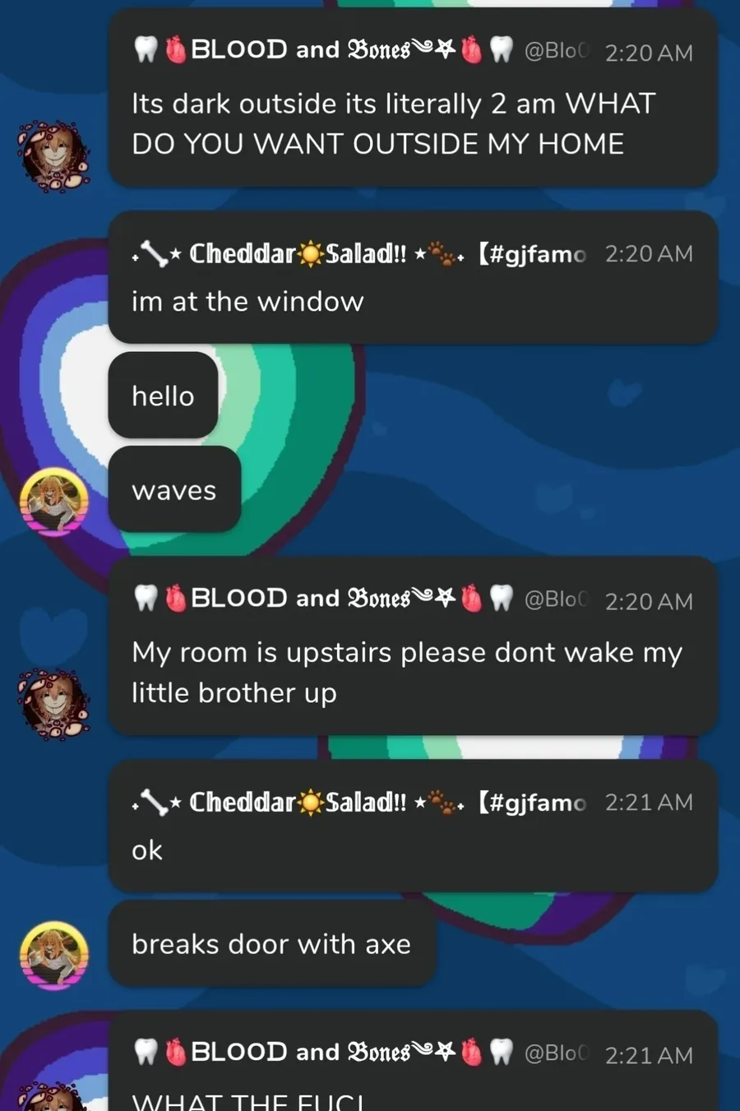Tap the #gjfamo tag above 'ok' message
740x1111 pixels.
(x=532, y=802)
